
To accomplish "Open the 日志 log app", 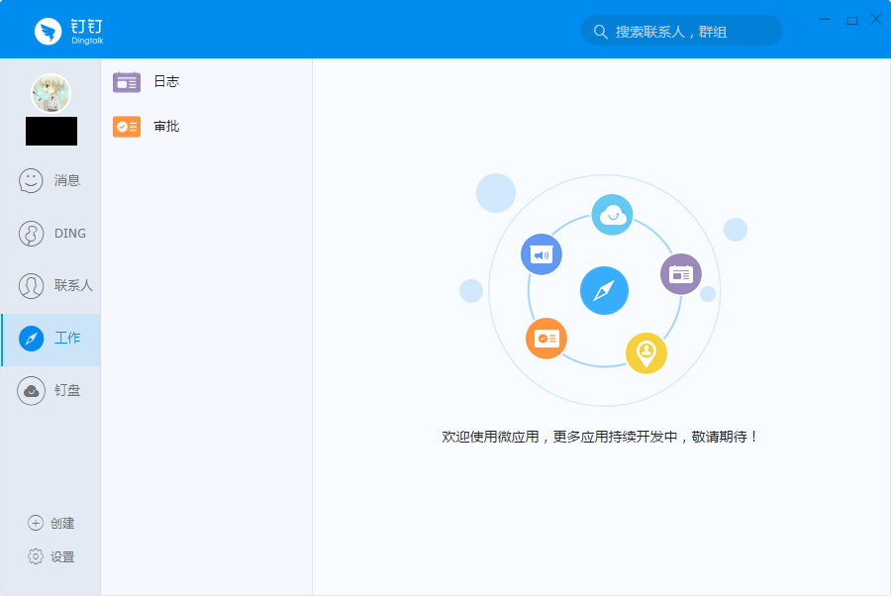I will pos(206,82).
